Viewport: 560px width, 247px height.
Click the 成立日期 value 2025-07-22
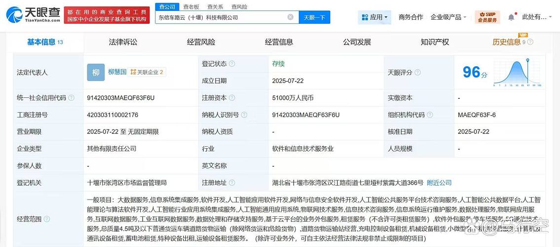(x=288, y=81)
